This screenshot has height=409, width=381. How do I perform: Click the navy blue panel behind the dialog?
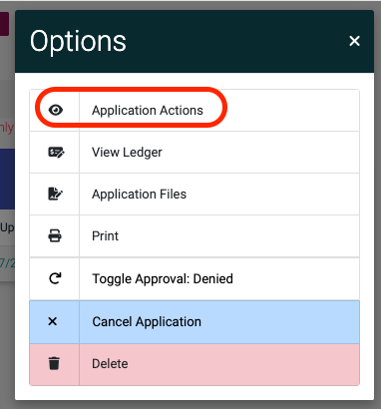7,179
